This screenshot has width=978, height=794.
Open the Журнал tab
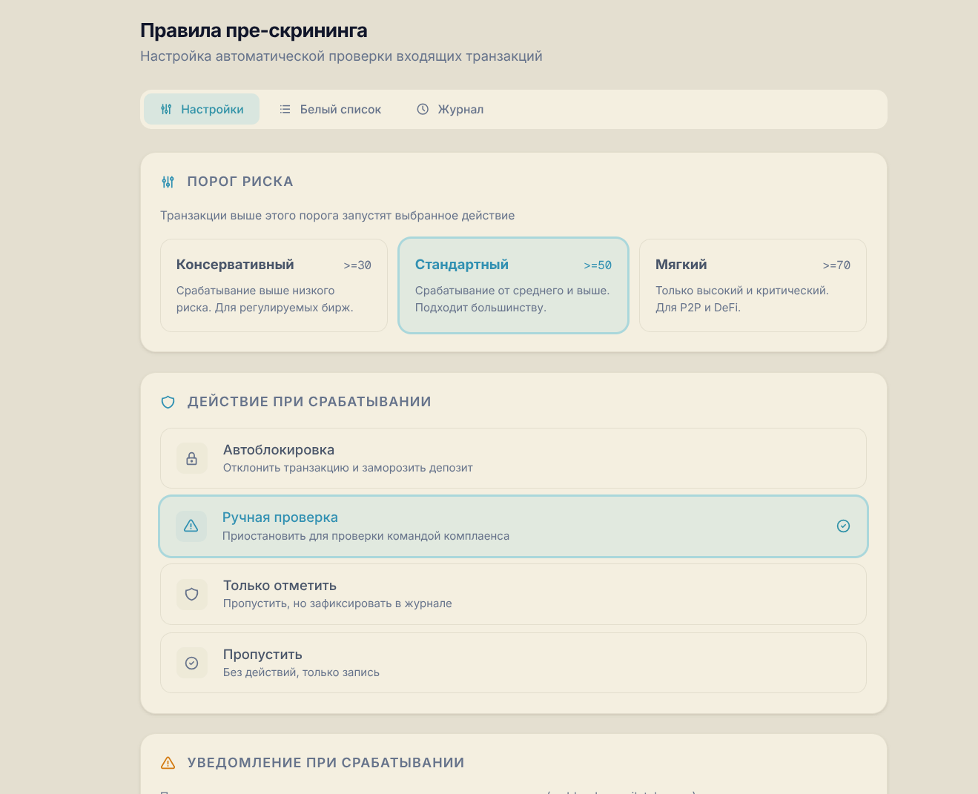[x=450, y=109]
